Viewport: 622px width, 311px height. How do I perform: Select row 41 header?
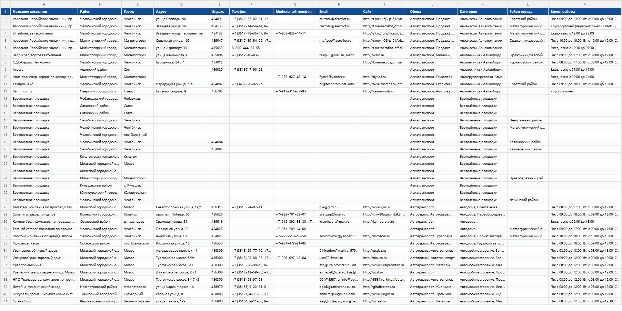point(6,301)
